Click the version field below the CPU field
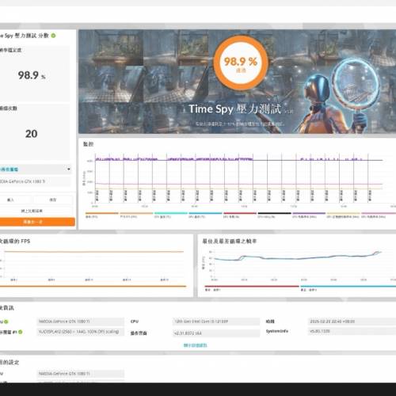Screen dimensions: 396x396 (216, 333)
